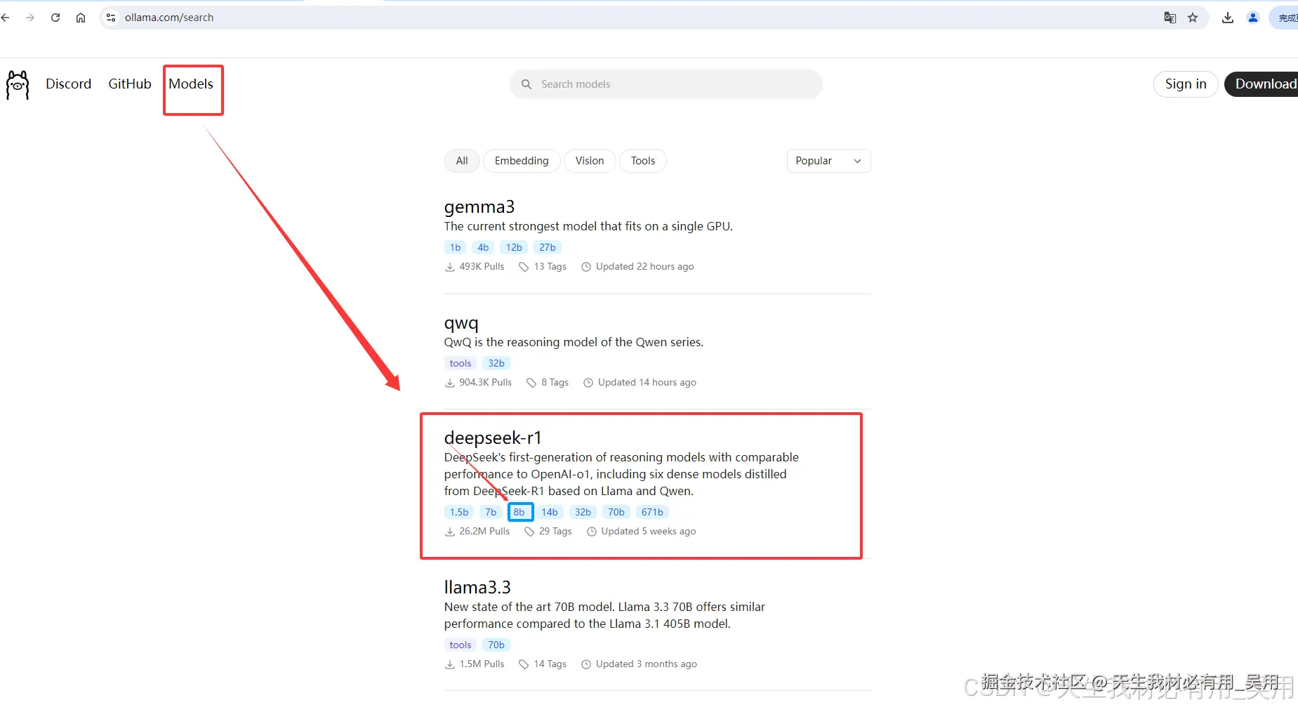Screen dimensions: 1298x710
Task: Click gemma3 12b size tag
Action: 514,247
